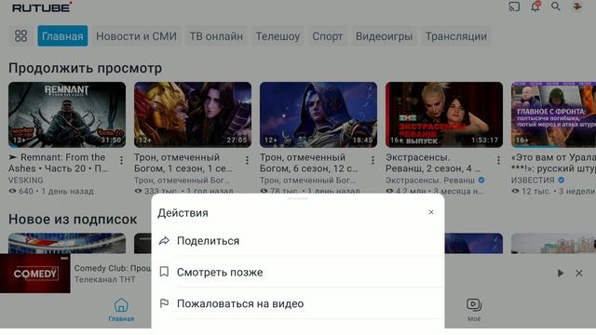
Task: Choose Пожаловаться на видео option
Action: (298, 303)
